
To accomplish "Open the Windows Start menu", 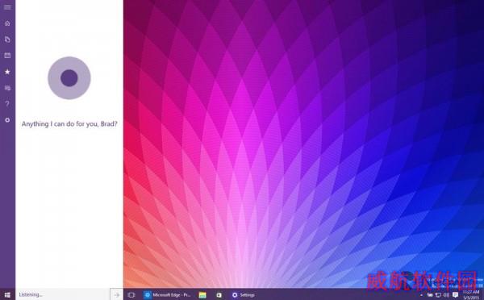I will (7, 294).
